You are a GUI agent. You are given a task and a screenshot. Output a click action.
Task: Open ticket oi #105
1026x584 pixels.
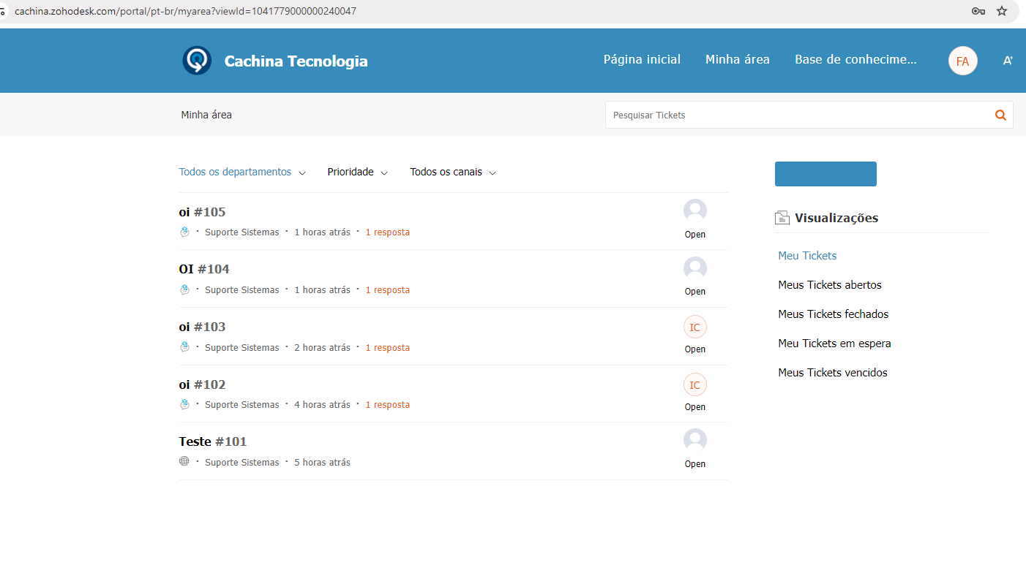[x=202, y=212]
